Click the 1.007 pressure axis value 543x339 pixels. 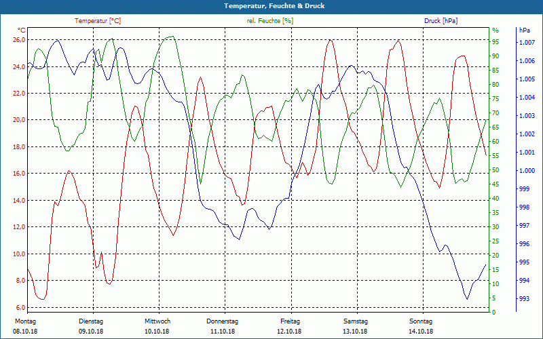click(527, 43)
